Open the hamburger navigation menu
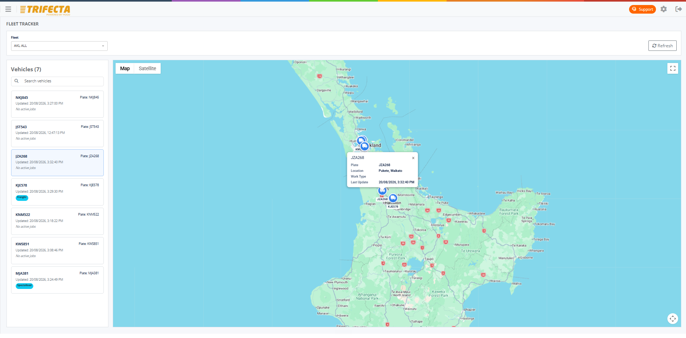Viewport: 686px width, 338px height. point(8,9)
